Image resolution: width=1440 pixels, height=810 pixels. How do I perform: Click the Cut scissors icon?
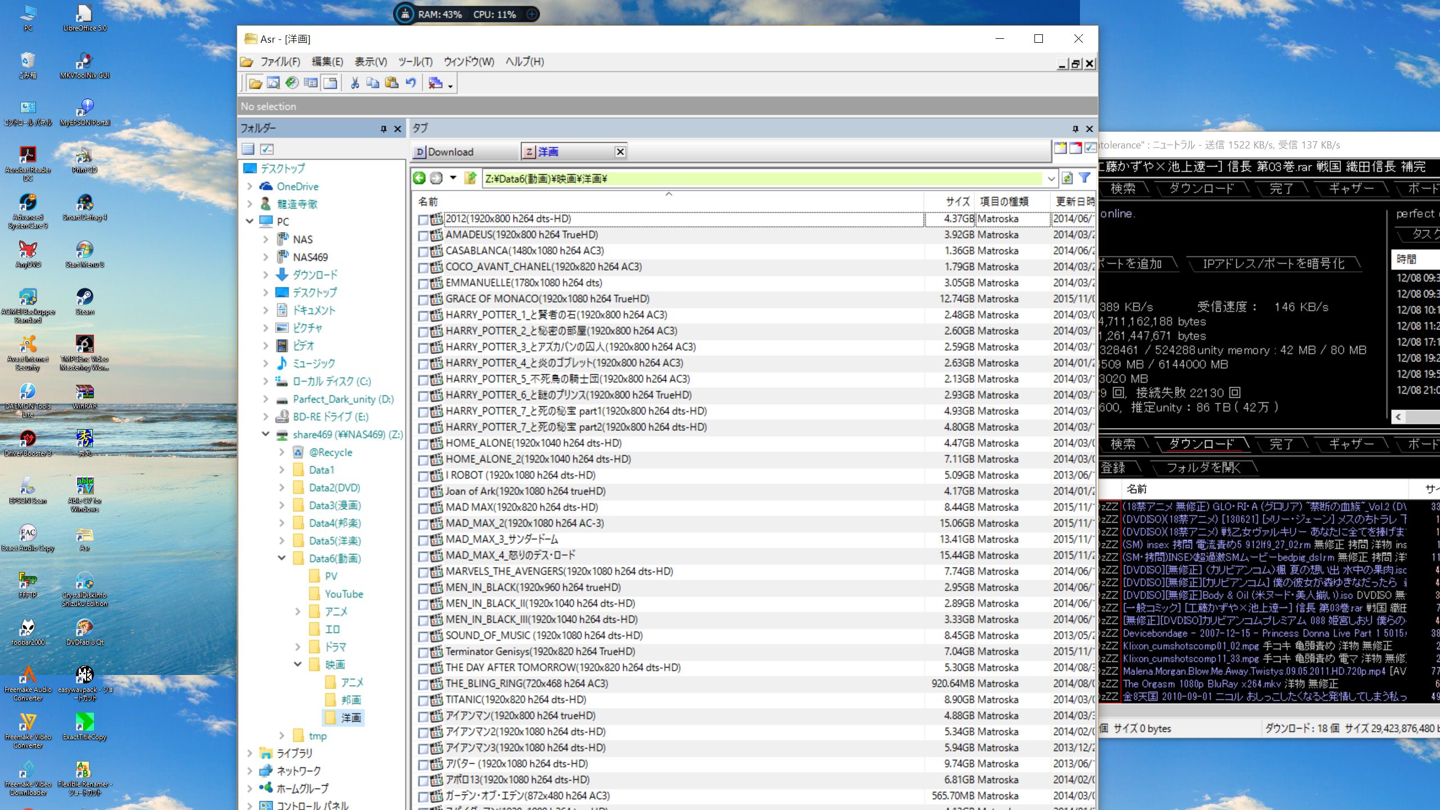point(354,83)
